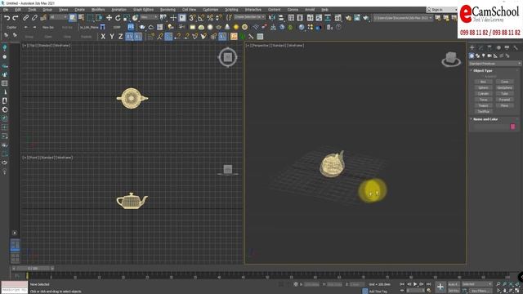This screenshot has height=294, width=523.
Task: Restrict to X axis constraint
Action: coord(103,36)
